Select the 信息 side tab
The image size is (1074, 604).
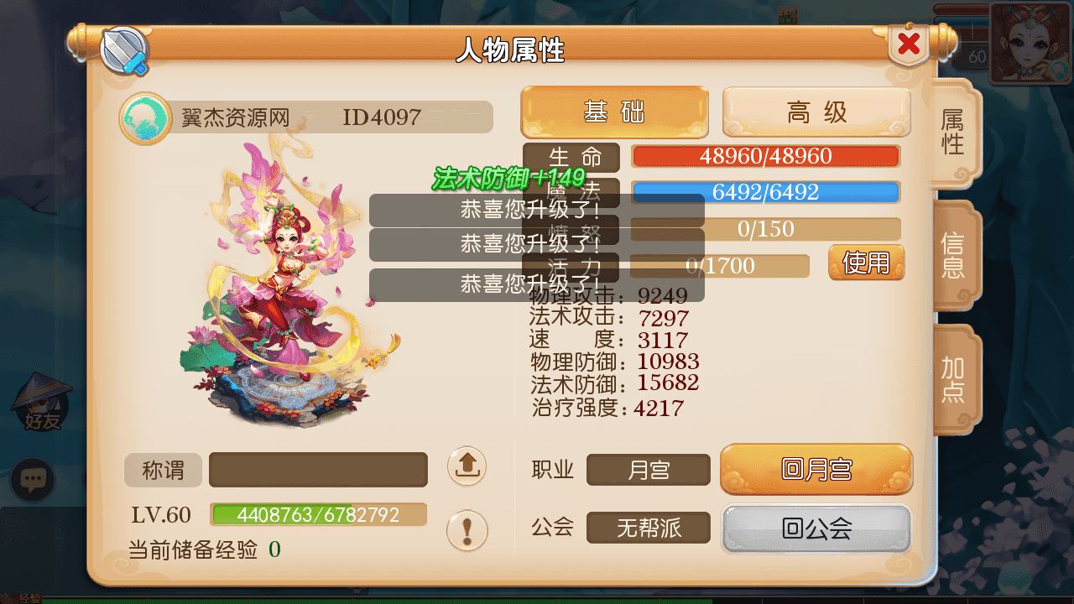[955, 256]
